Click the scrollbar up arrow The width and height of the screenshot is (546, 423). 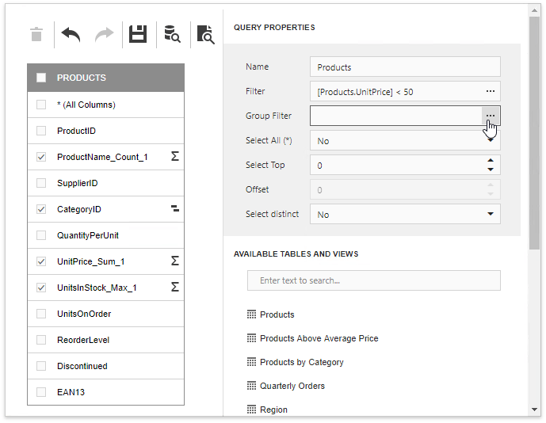click(x=534, y=10)
